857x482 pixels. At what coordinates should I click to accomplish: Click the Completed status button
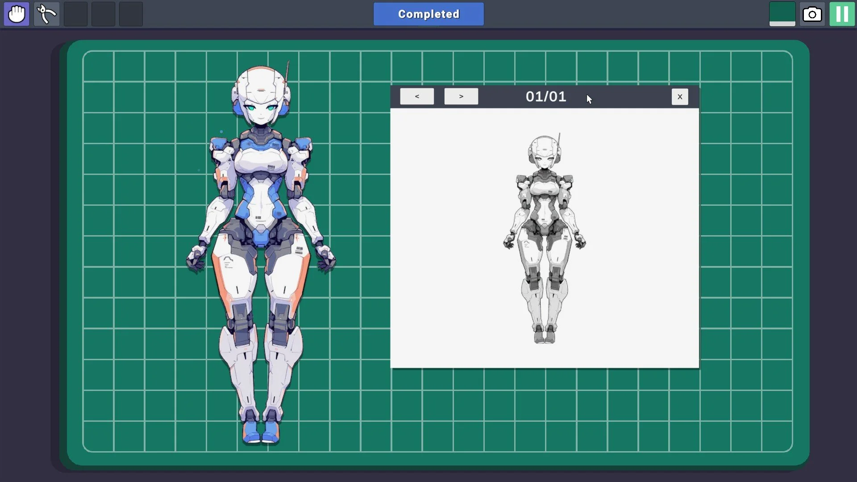tap(428, 14)
